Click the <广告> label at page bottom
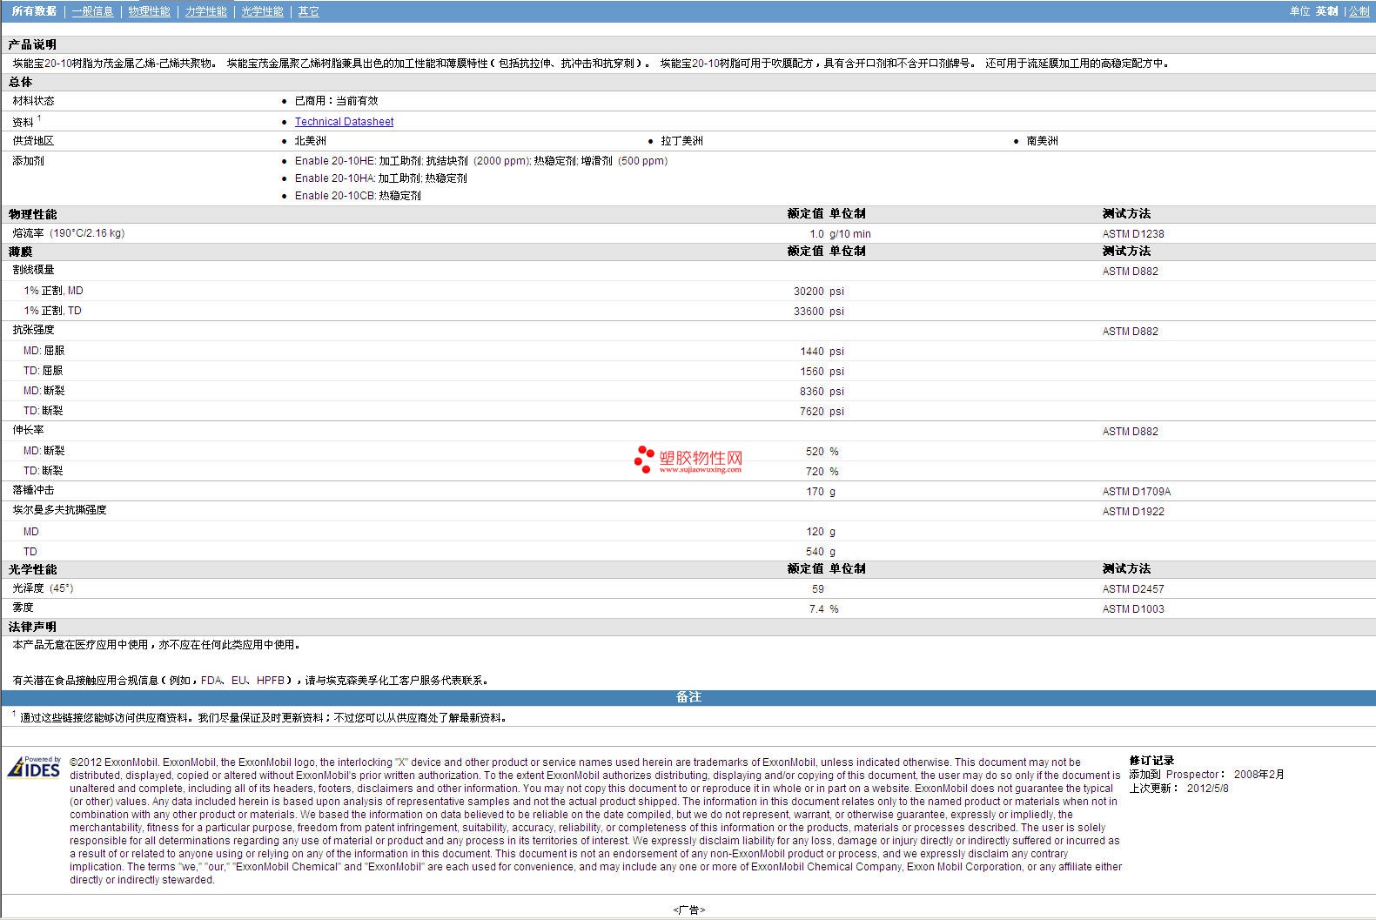Viewport: 1376px width, 920px height. pos(688,910)
